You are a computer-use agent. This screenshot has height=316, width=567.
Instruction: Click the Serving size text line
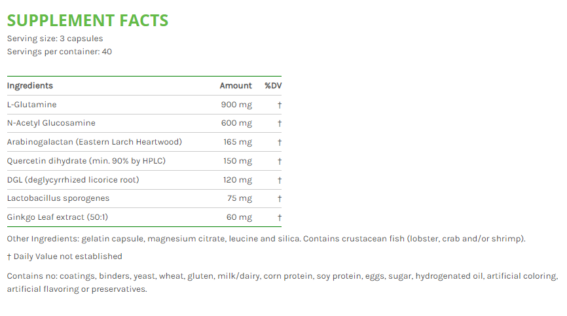point(55,39)
